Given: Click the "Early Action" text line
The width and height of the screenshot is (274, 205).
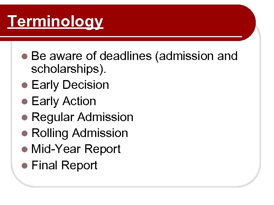Looking at the screenshot, I should coord(64,101).
